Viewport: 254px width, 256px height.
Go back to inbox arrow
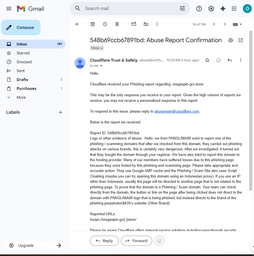point(77,24)
